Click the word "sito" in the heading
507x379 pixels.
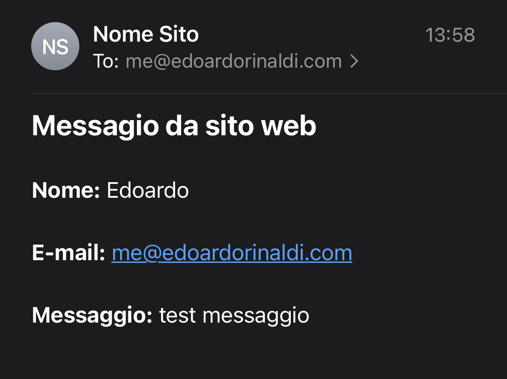pyautogui.click(x=229, y=126)
